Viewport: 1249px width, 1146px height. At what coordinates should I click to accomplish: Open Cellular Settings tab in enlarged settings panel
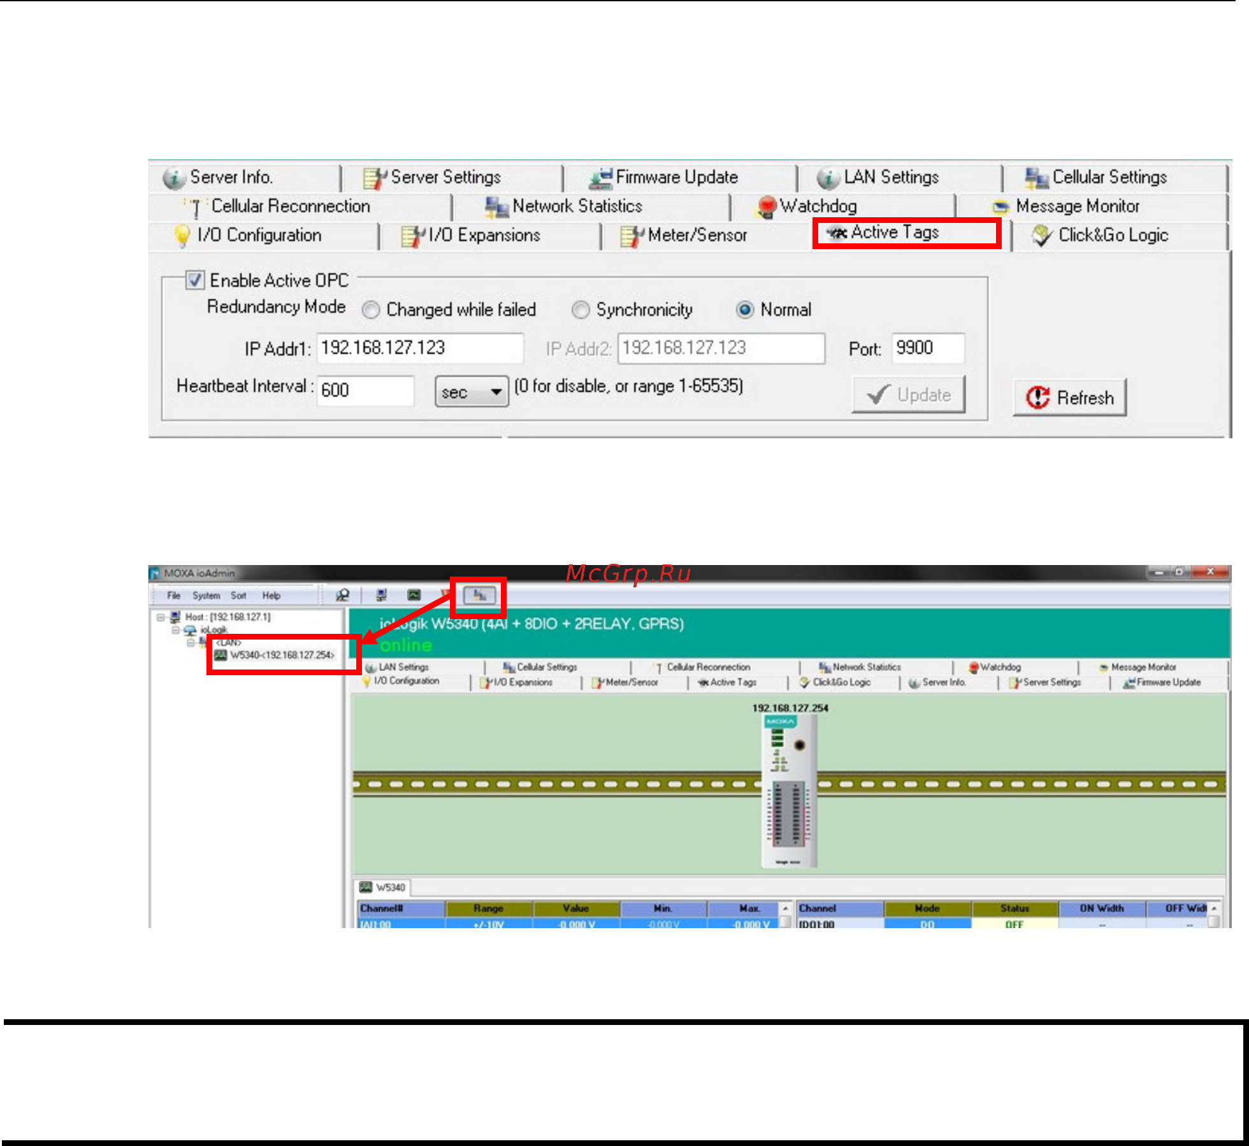click(1115, 177)
